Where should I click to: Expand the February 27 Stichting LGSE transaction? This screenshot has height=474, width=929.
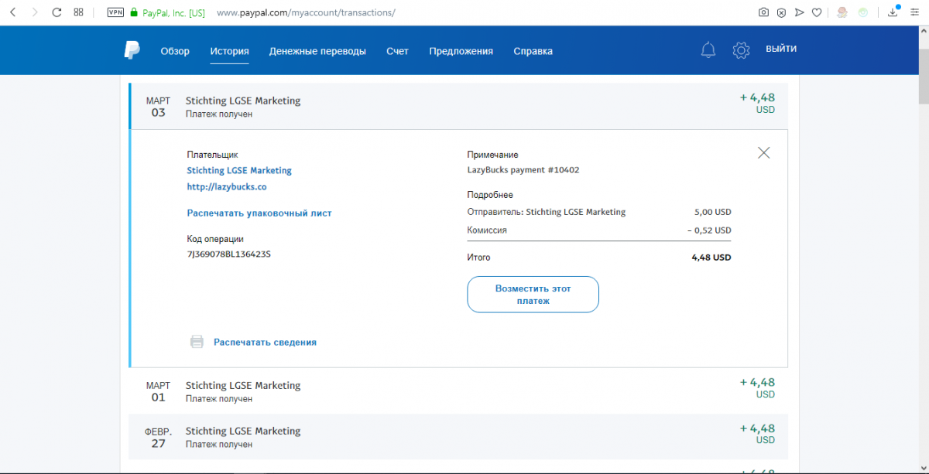tap(458, 437)
